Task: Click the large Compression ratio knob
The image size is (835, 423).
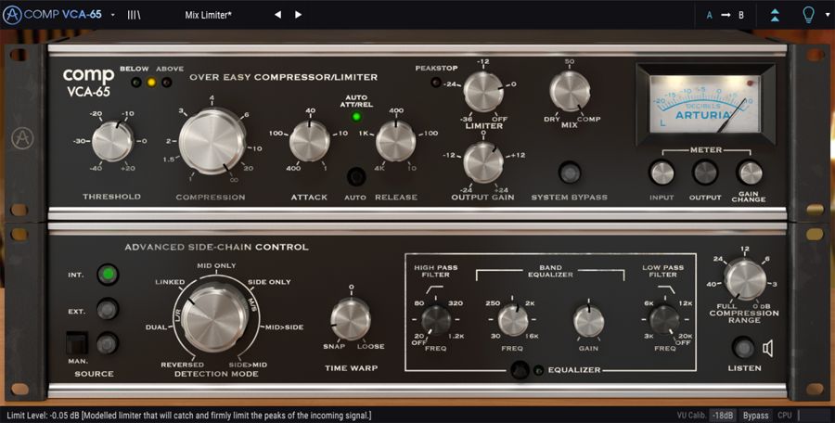Action: 212,141
